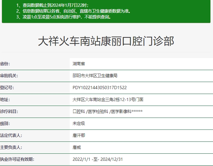Screen dimensions: 213x166
Task: Click the value 邵阳市大祥区卫生健康局
Action: (x=95, y=76)
